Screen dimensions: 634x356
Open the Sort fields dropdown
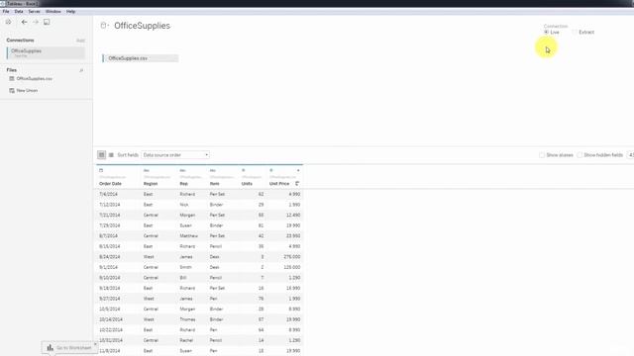175,155
